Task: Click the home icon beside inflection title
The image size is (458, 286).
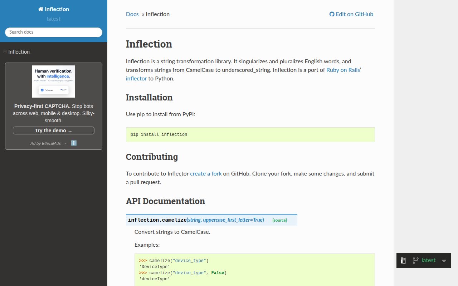Action: [41, 9]
